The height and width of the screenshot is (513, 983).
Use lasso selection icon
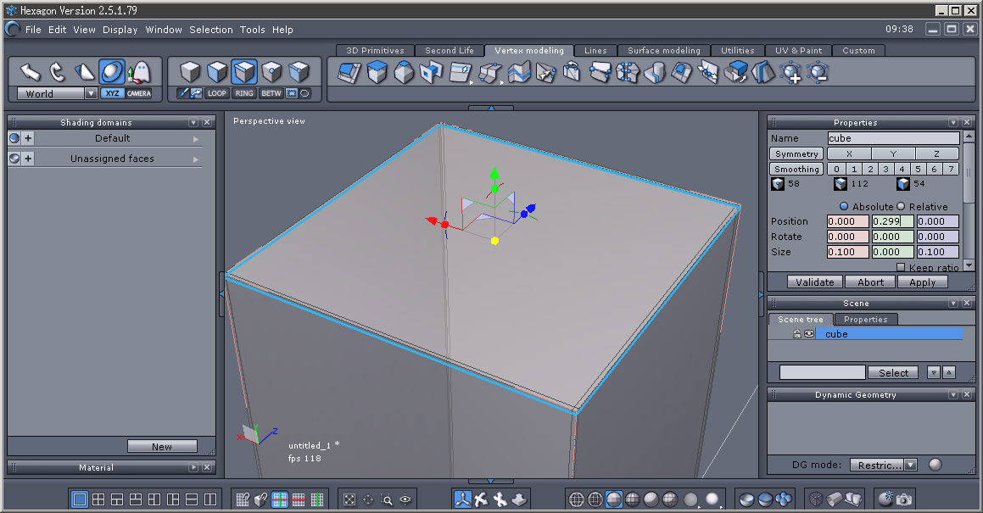pos(304,93)
